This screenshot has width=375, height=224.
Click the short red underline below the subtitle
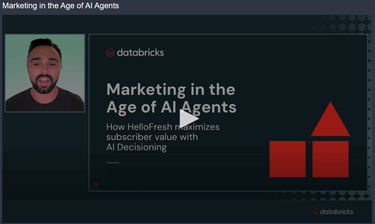pos(112,162)
